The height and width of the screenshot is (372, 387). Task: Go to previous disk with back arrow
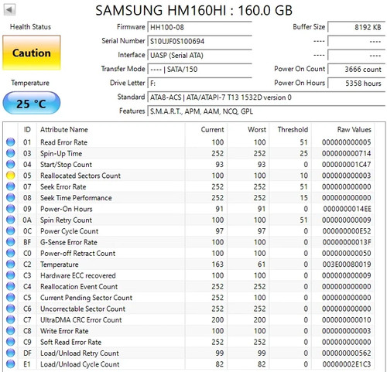tap(9, 10)
